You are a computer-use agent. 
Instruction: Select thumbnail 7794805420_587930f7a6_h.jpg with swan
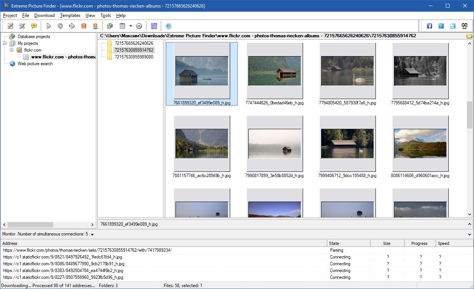pos(348,74)
